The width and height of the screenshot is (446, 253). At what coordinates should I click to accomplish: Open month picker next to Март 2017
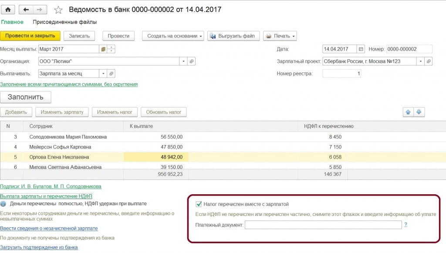(x=103, y=49)
